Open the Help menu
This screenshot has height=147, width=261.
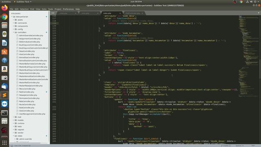tap(77, 9)
